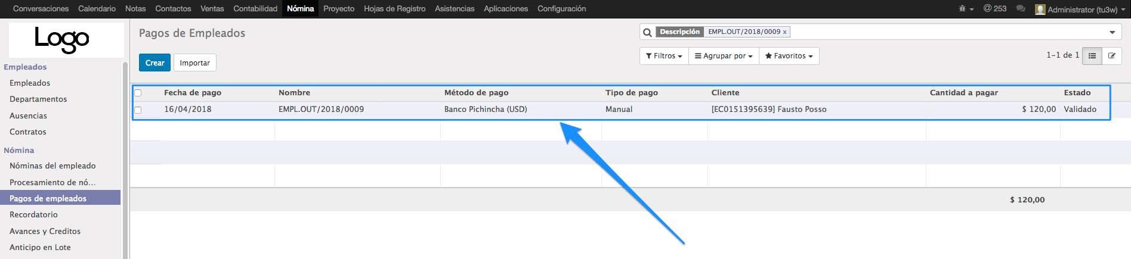Open the Ventas menu

(x=212, y=9)
